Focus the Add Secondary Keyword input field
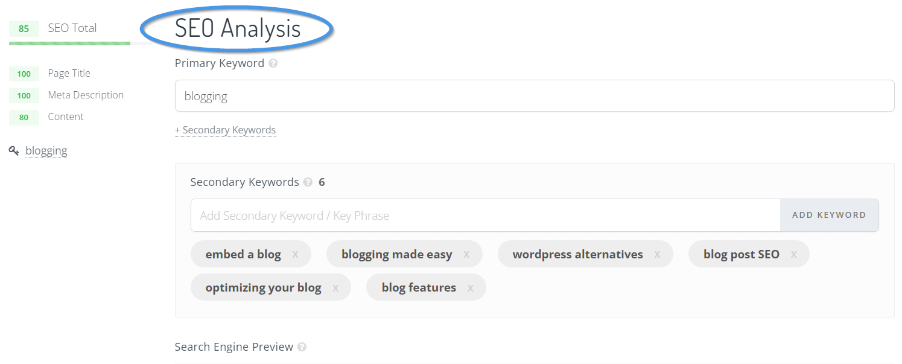 pyautogui.click(x=486, y=216)
